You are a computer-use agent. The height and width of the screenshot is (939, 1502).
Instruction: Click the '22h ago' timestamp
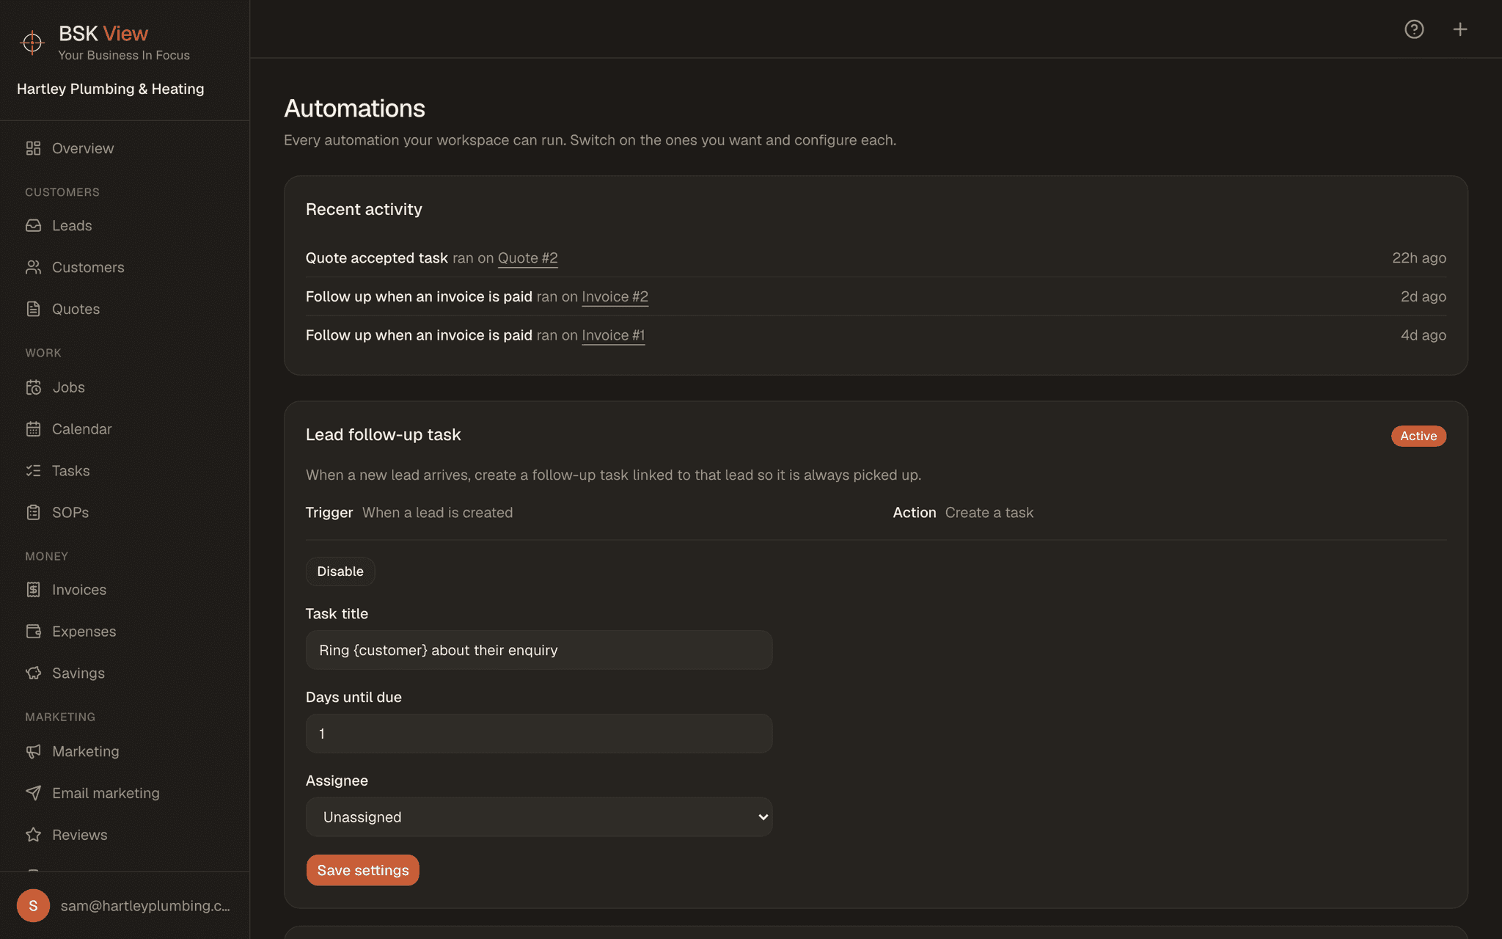pyautogui.click(x=1419, y=258)
